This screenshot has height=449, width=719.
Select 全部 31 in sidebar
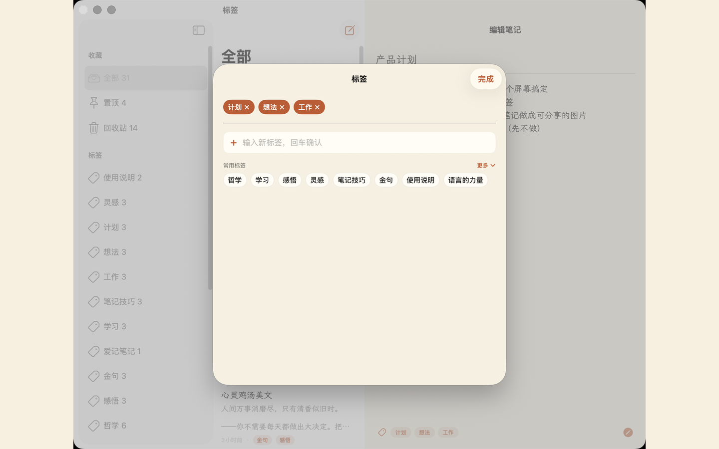click(146, 78)
